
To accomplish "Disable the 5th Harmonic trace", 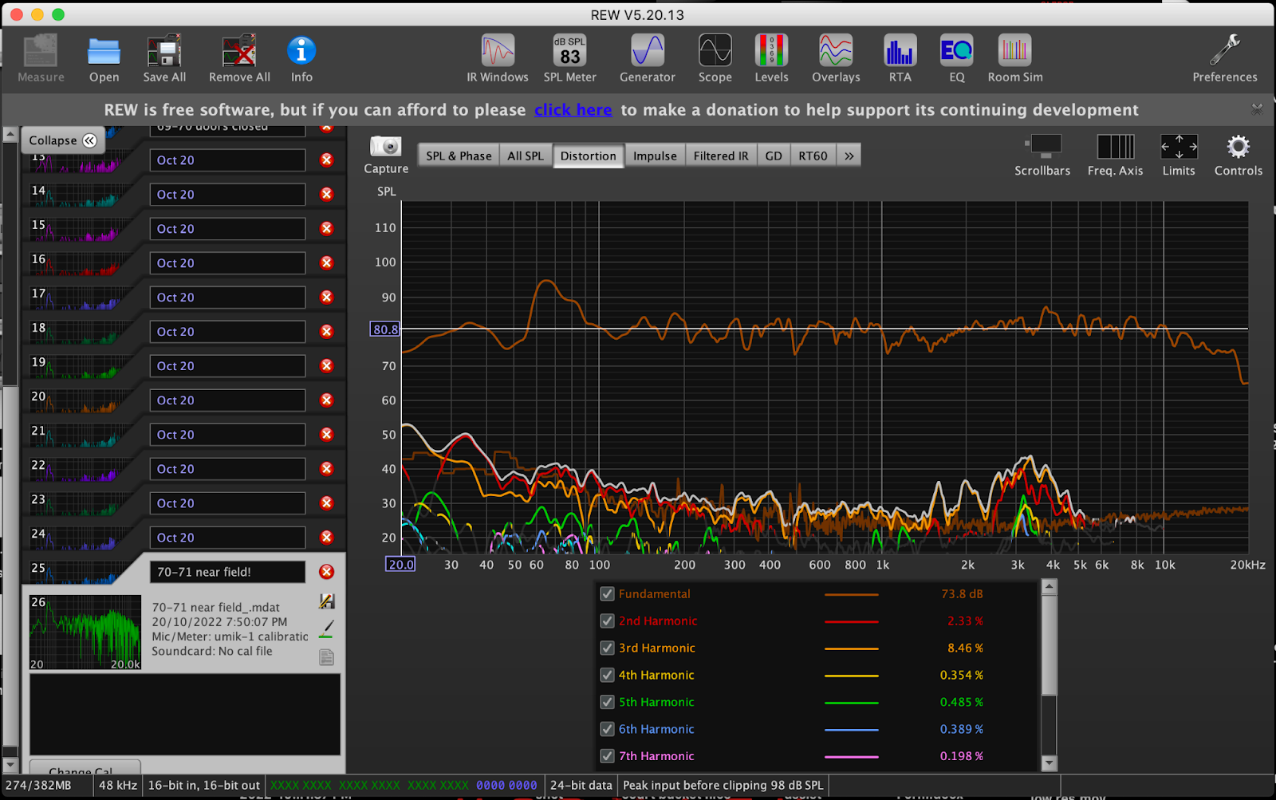I will tap(607, 703).
